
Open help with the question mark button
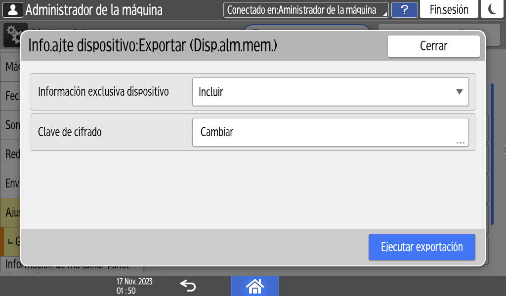coord(404,10)
